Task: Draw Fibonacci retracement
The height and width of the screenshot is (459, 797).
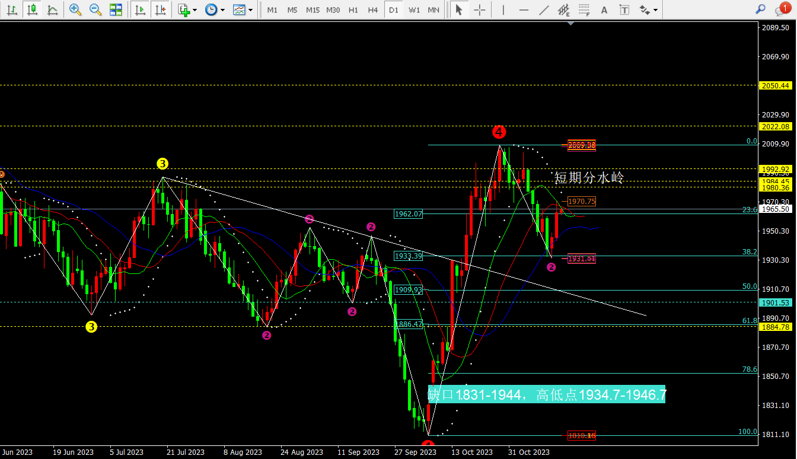Action: point(584,9)
